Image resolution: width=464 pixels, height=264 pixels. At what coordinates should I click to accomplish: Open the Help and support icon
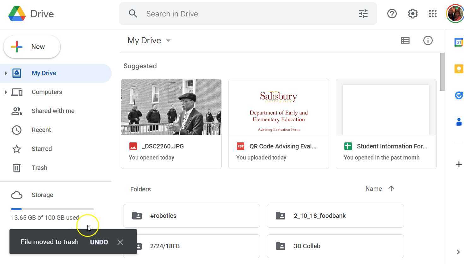pyautogui.click(x=392, y=14)
